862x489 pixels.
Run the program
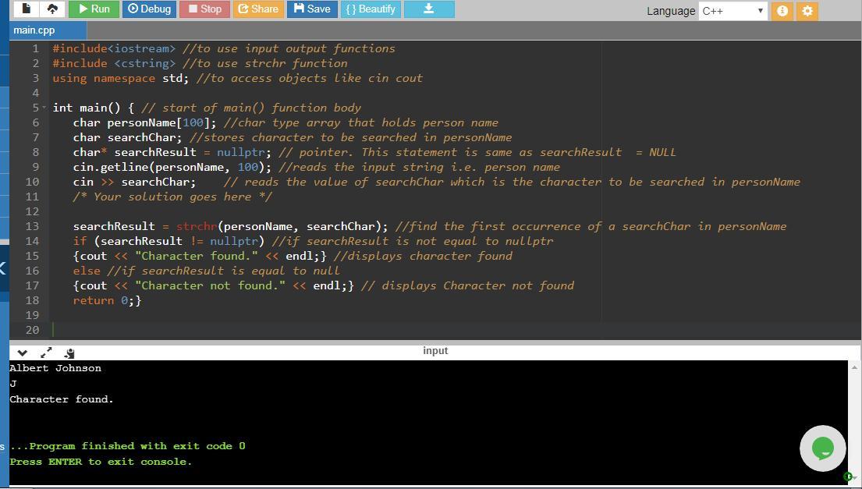[x=92, y=9]
